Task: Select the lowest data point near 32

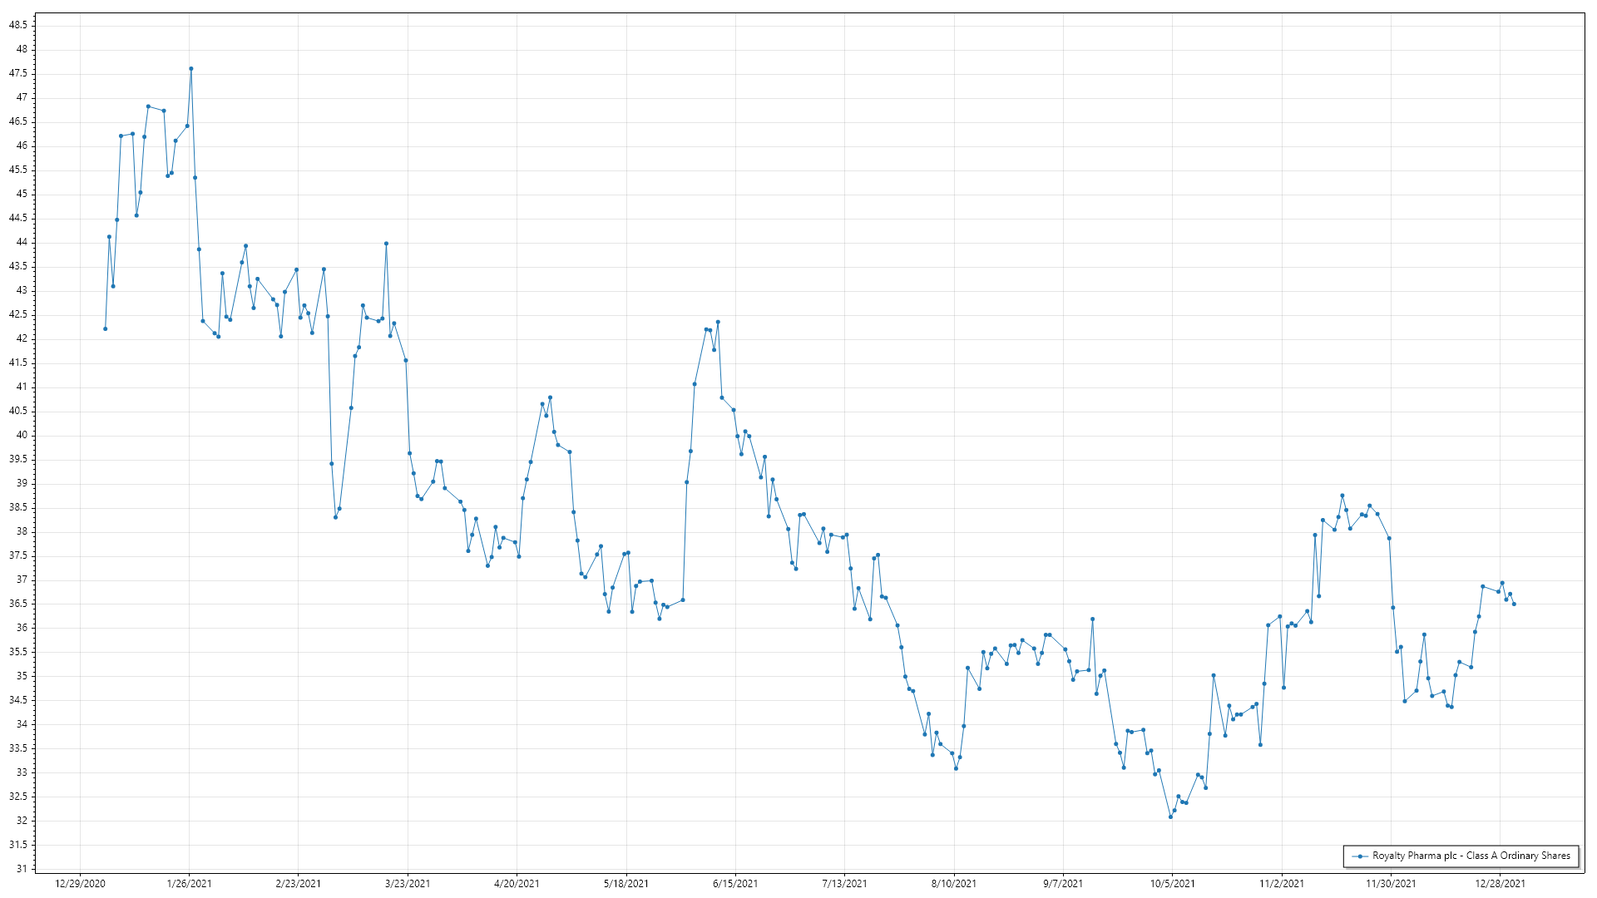Action: [x=1170, y=817]
